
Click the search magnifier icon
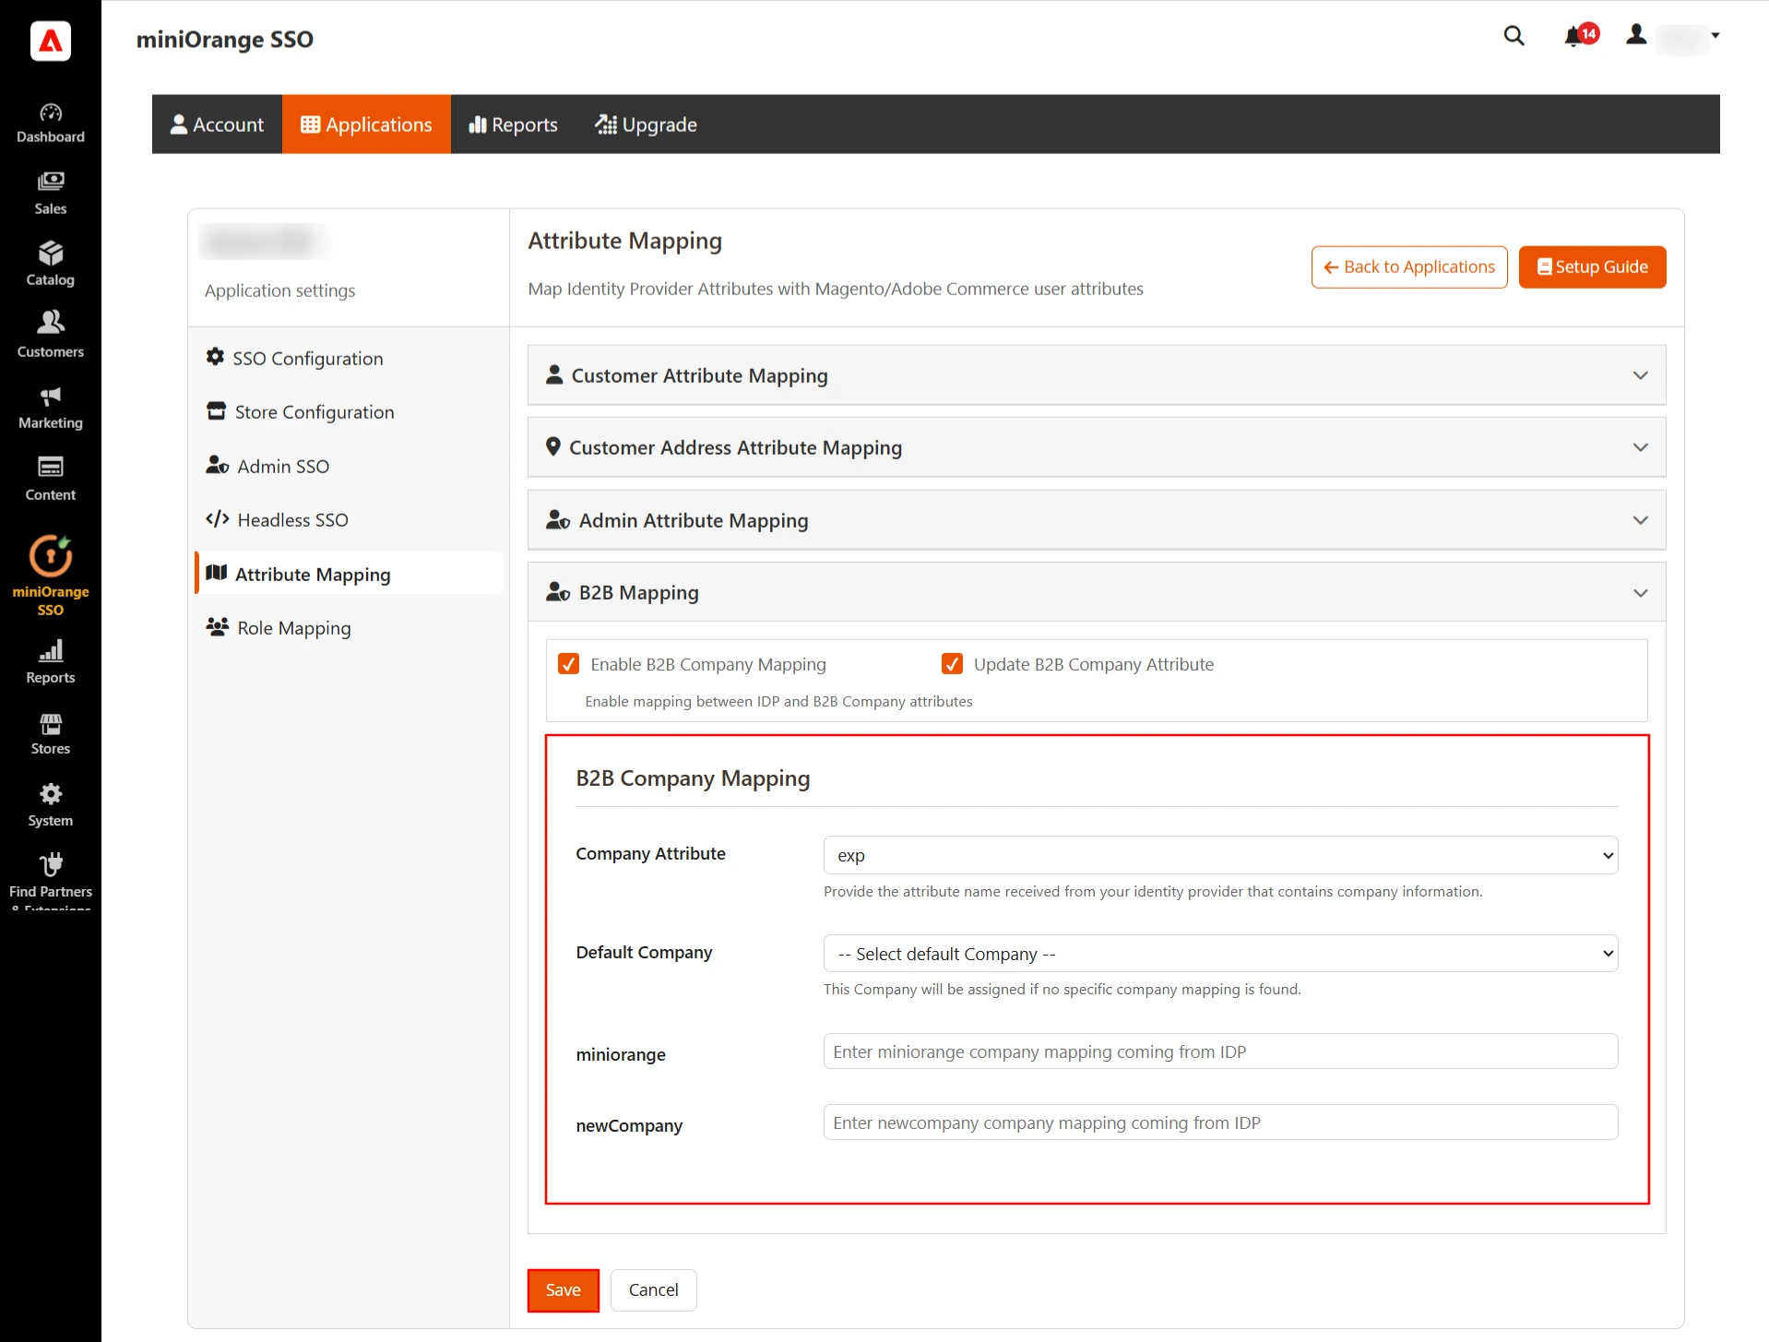point(1514,36)
